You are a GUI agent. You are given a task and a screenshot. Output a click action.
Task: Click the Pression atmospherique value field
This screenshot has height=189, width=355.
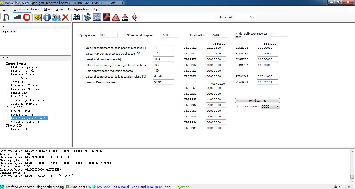coord(163,59)
